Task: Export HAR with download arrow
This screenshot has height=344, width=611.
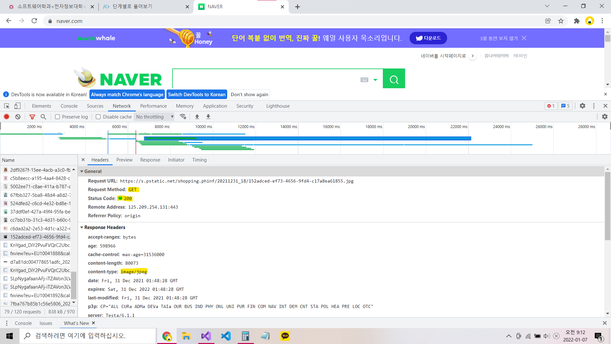Action: coord(208,117)
